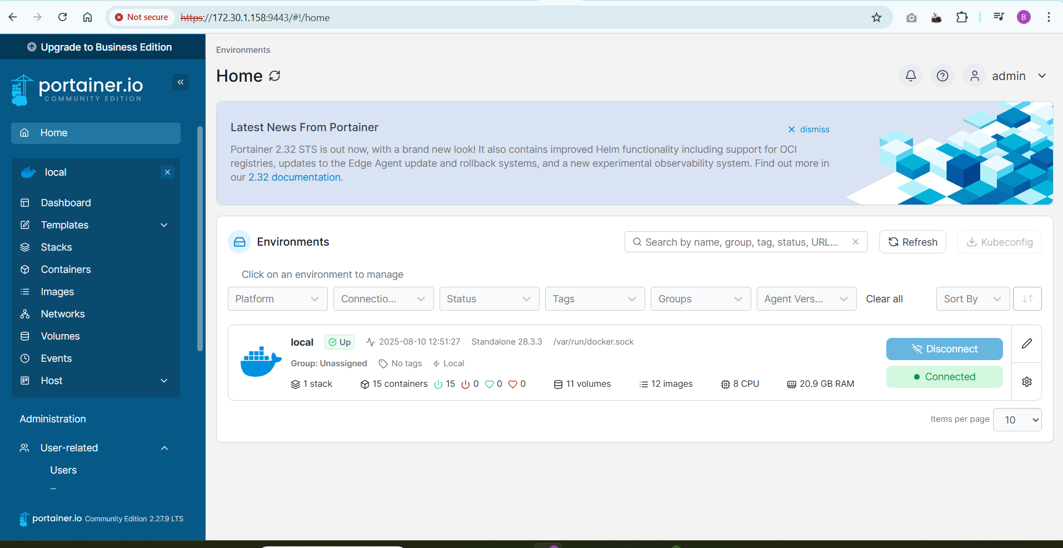Open the Connection type filter dropdown

(x=383, y=299)
